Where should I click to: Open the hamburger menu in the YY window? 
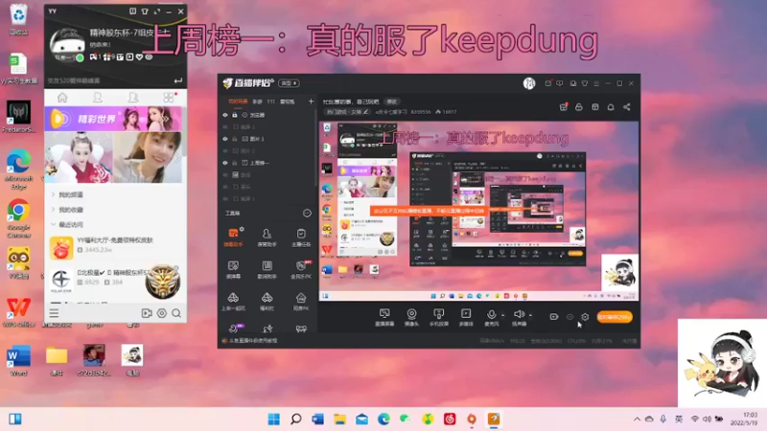54,313
